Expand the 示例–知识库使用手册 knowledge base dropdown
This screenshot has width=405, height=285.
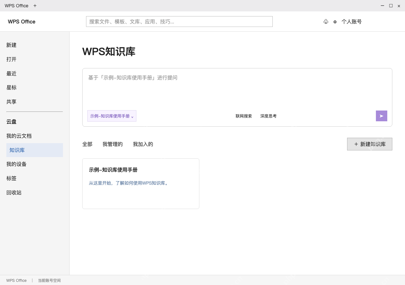pyautogui.click(x=112, y=116)
